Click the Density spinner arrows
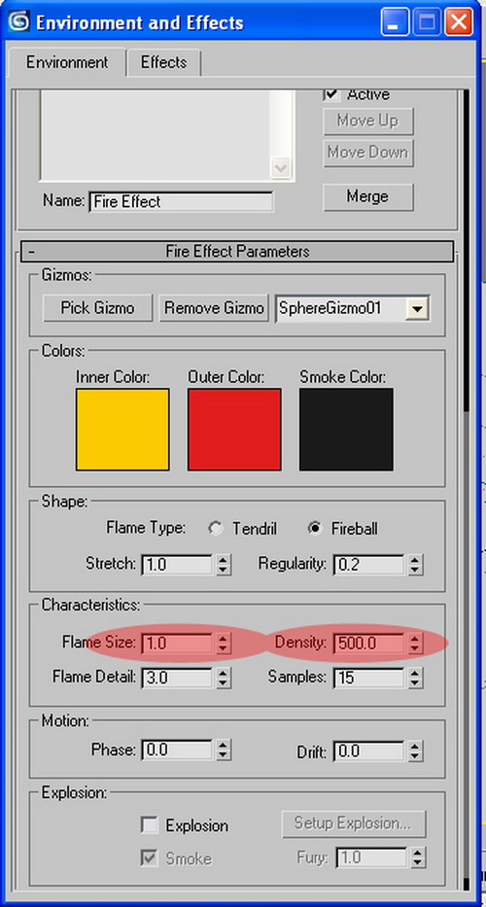Viewport: 486px width, 907px height. [x=415, y=644]
